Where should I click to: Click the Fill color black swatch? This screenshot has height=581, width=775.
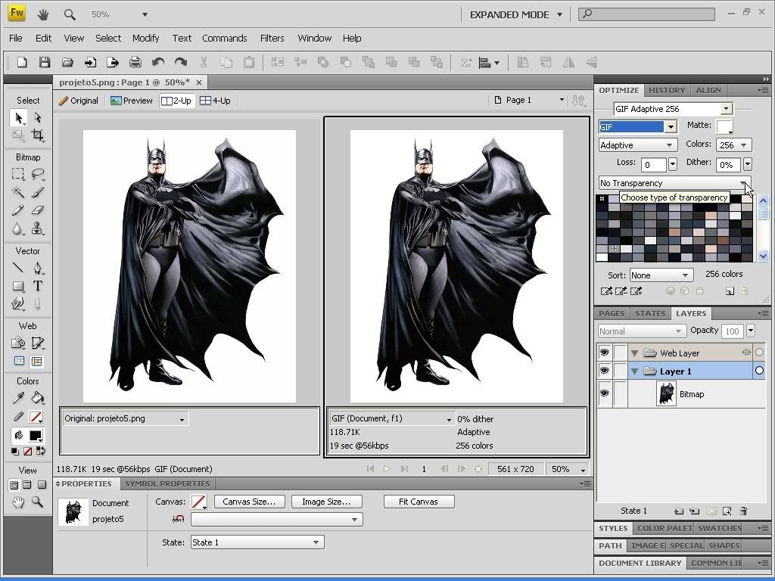35,435
